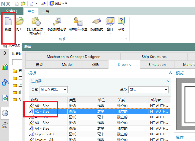
Task: Select the Model tab
Action: pos(67,65)
